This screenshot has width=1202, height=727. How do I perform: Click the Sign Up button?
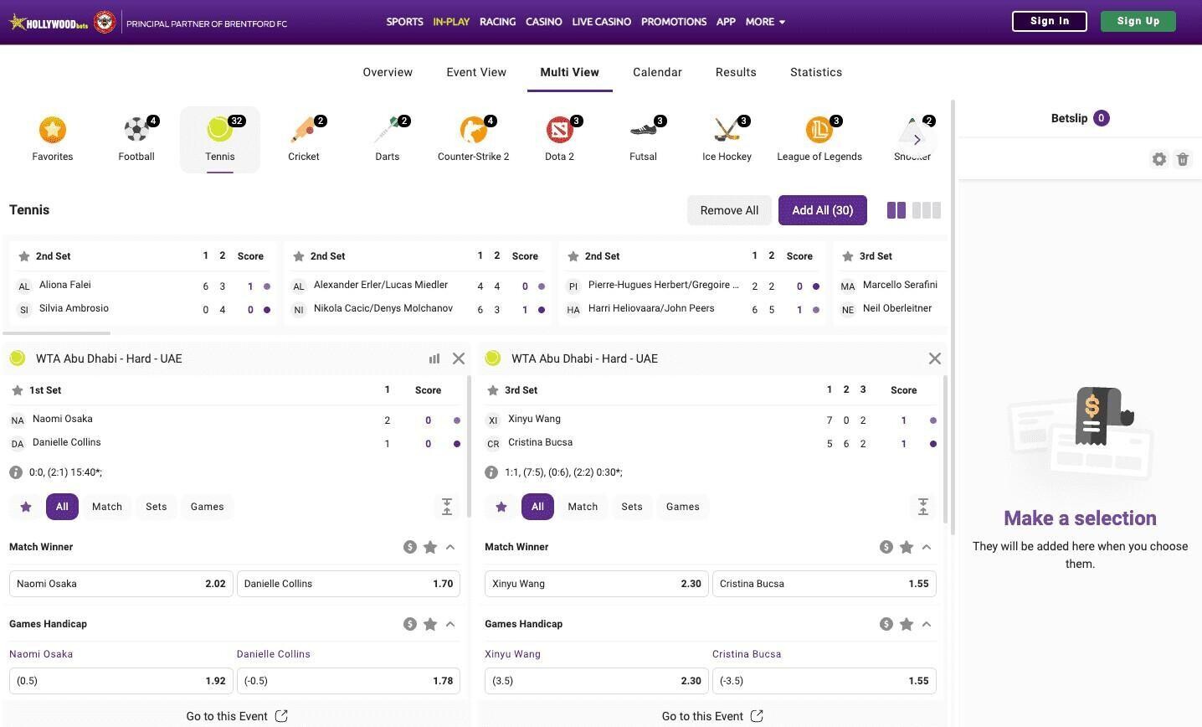pos(1138,21)
